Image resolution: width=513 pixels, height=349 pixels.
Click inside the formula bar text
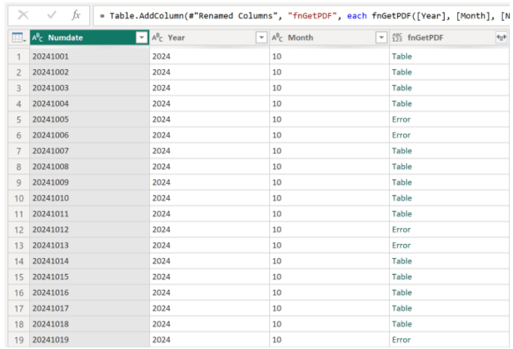[300, 14]
